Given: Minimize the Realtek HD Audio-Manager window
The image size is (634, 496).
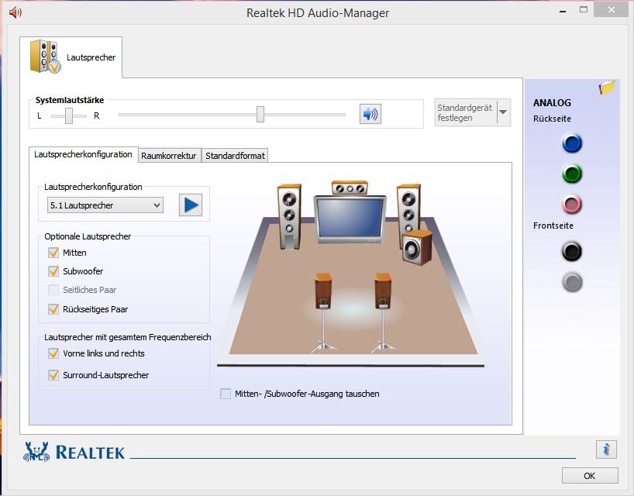Looking at the screenshot, I should coord(563,12).
